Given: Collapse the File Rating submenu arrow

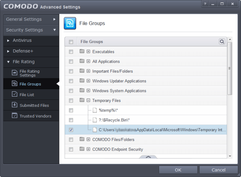Looking at the screenshot, I should click(8, 62).
